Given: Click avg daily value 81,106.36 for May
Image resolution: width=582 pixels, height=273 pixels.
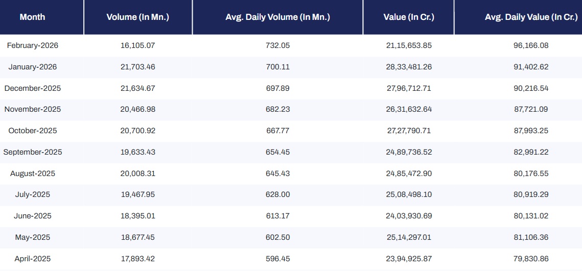Looking at the screenshot, I should click(x=531, y=237).
